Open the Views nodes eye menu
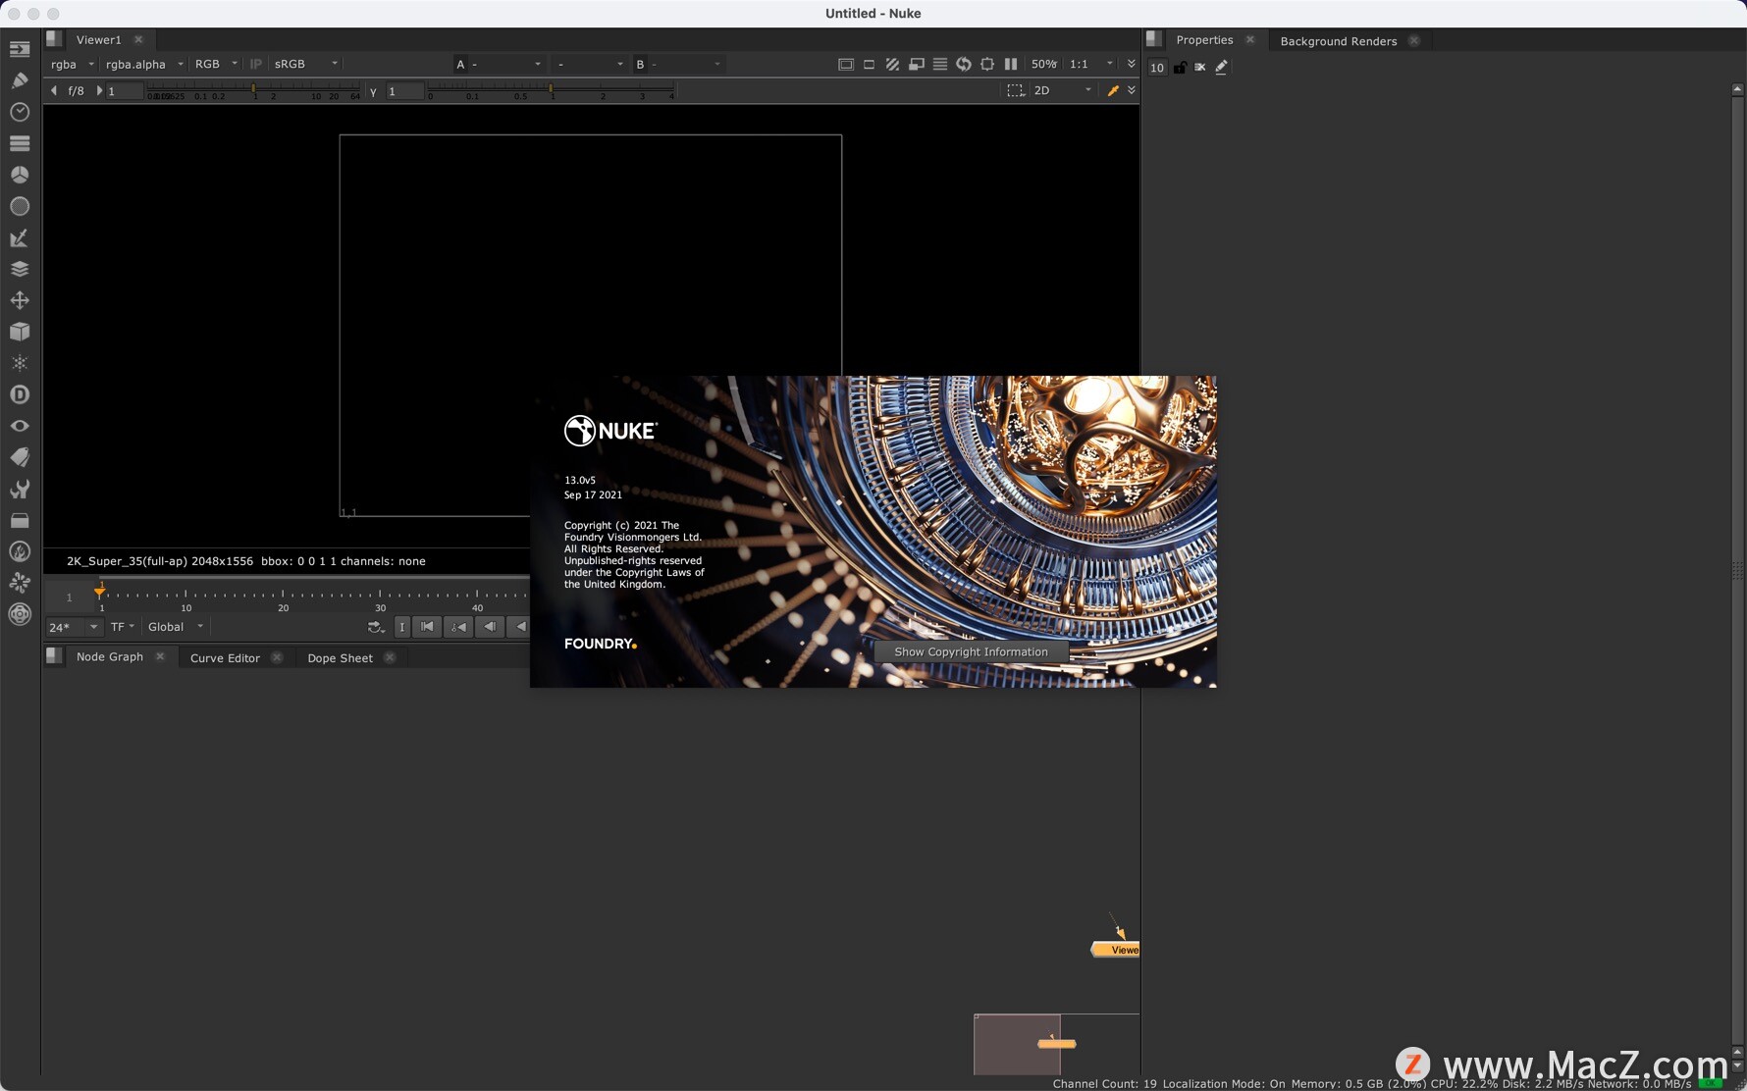This screenshot has width=1747, height=1091. [20, 426]
